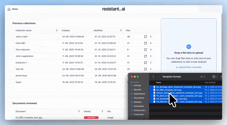Click the Finder back arrow
Viewport: 227px width, 125px height.
[154, 77]
